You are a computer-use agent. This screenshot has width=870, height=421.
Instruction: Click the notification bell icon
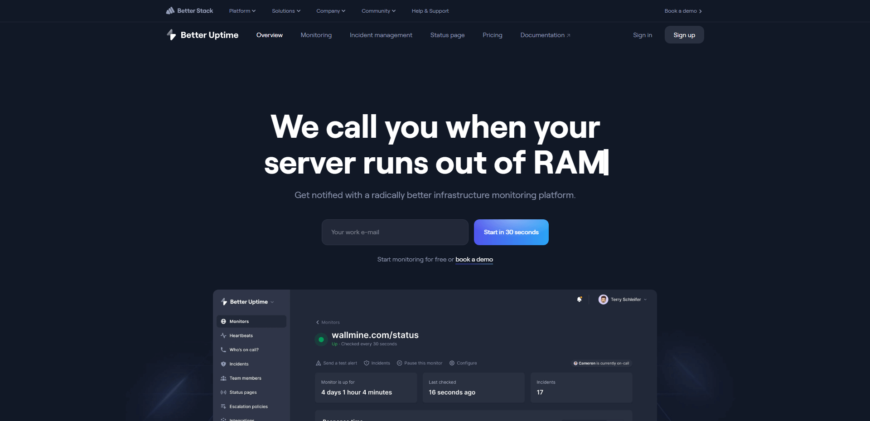coord(579,299)
